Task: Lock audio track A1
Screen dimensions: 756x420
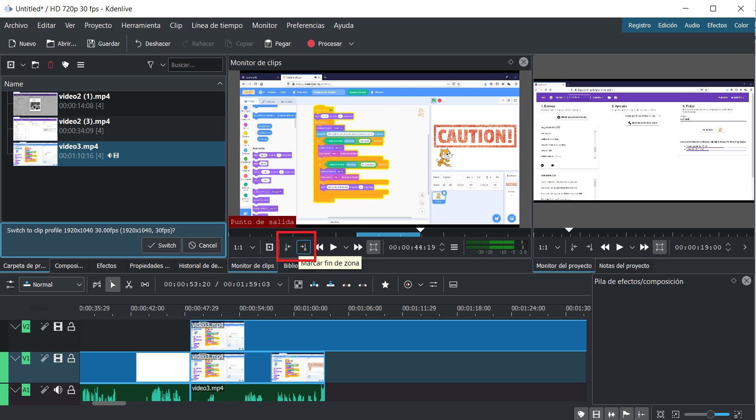Action: [71, 390]
